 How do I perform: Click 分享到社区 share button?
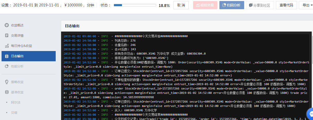click(x=260, y=5)
